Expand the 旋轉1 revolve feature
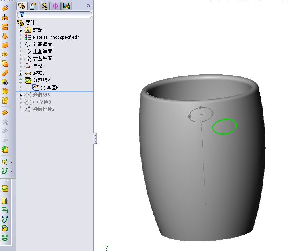The image size is (293, 251). point(20,74)
